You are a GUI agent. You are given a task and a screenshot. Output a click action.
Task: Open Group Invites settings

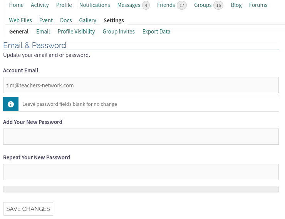(119, 32)
